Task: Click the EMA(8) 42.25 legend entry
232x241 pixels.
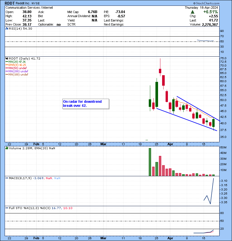Action: click(x=16, y=65)
